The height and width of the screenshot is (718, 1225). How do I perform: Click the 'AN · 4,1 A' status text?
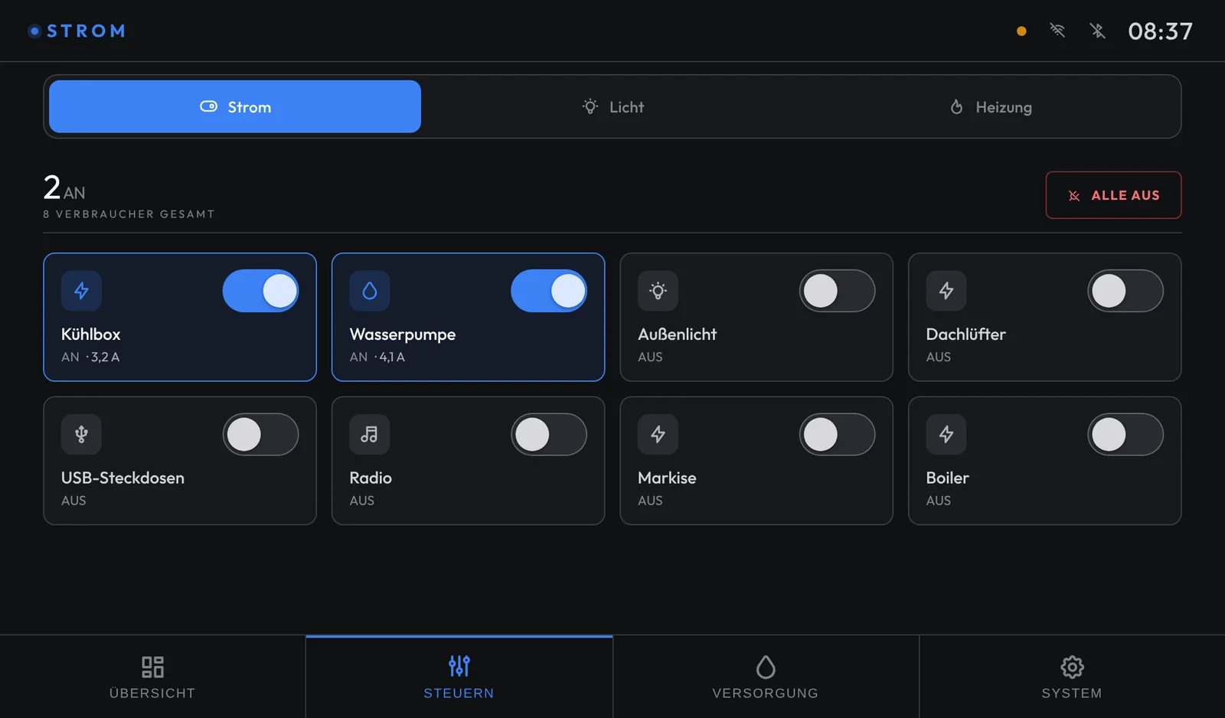point(377,357)
